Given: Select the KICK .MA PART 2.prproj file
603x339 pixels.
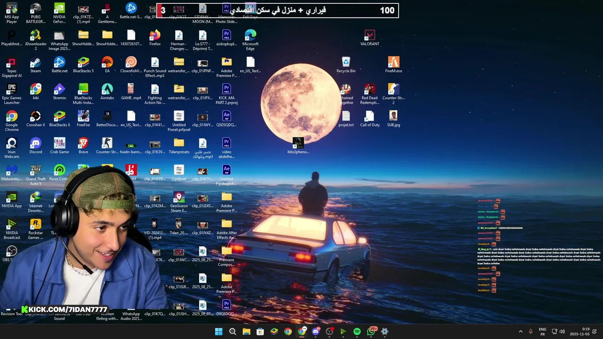Looking at the screenshot, I should 227,95.
